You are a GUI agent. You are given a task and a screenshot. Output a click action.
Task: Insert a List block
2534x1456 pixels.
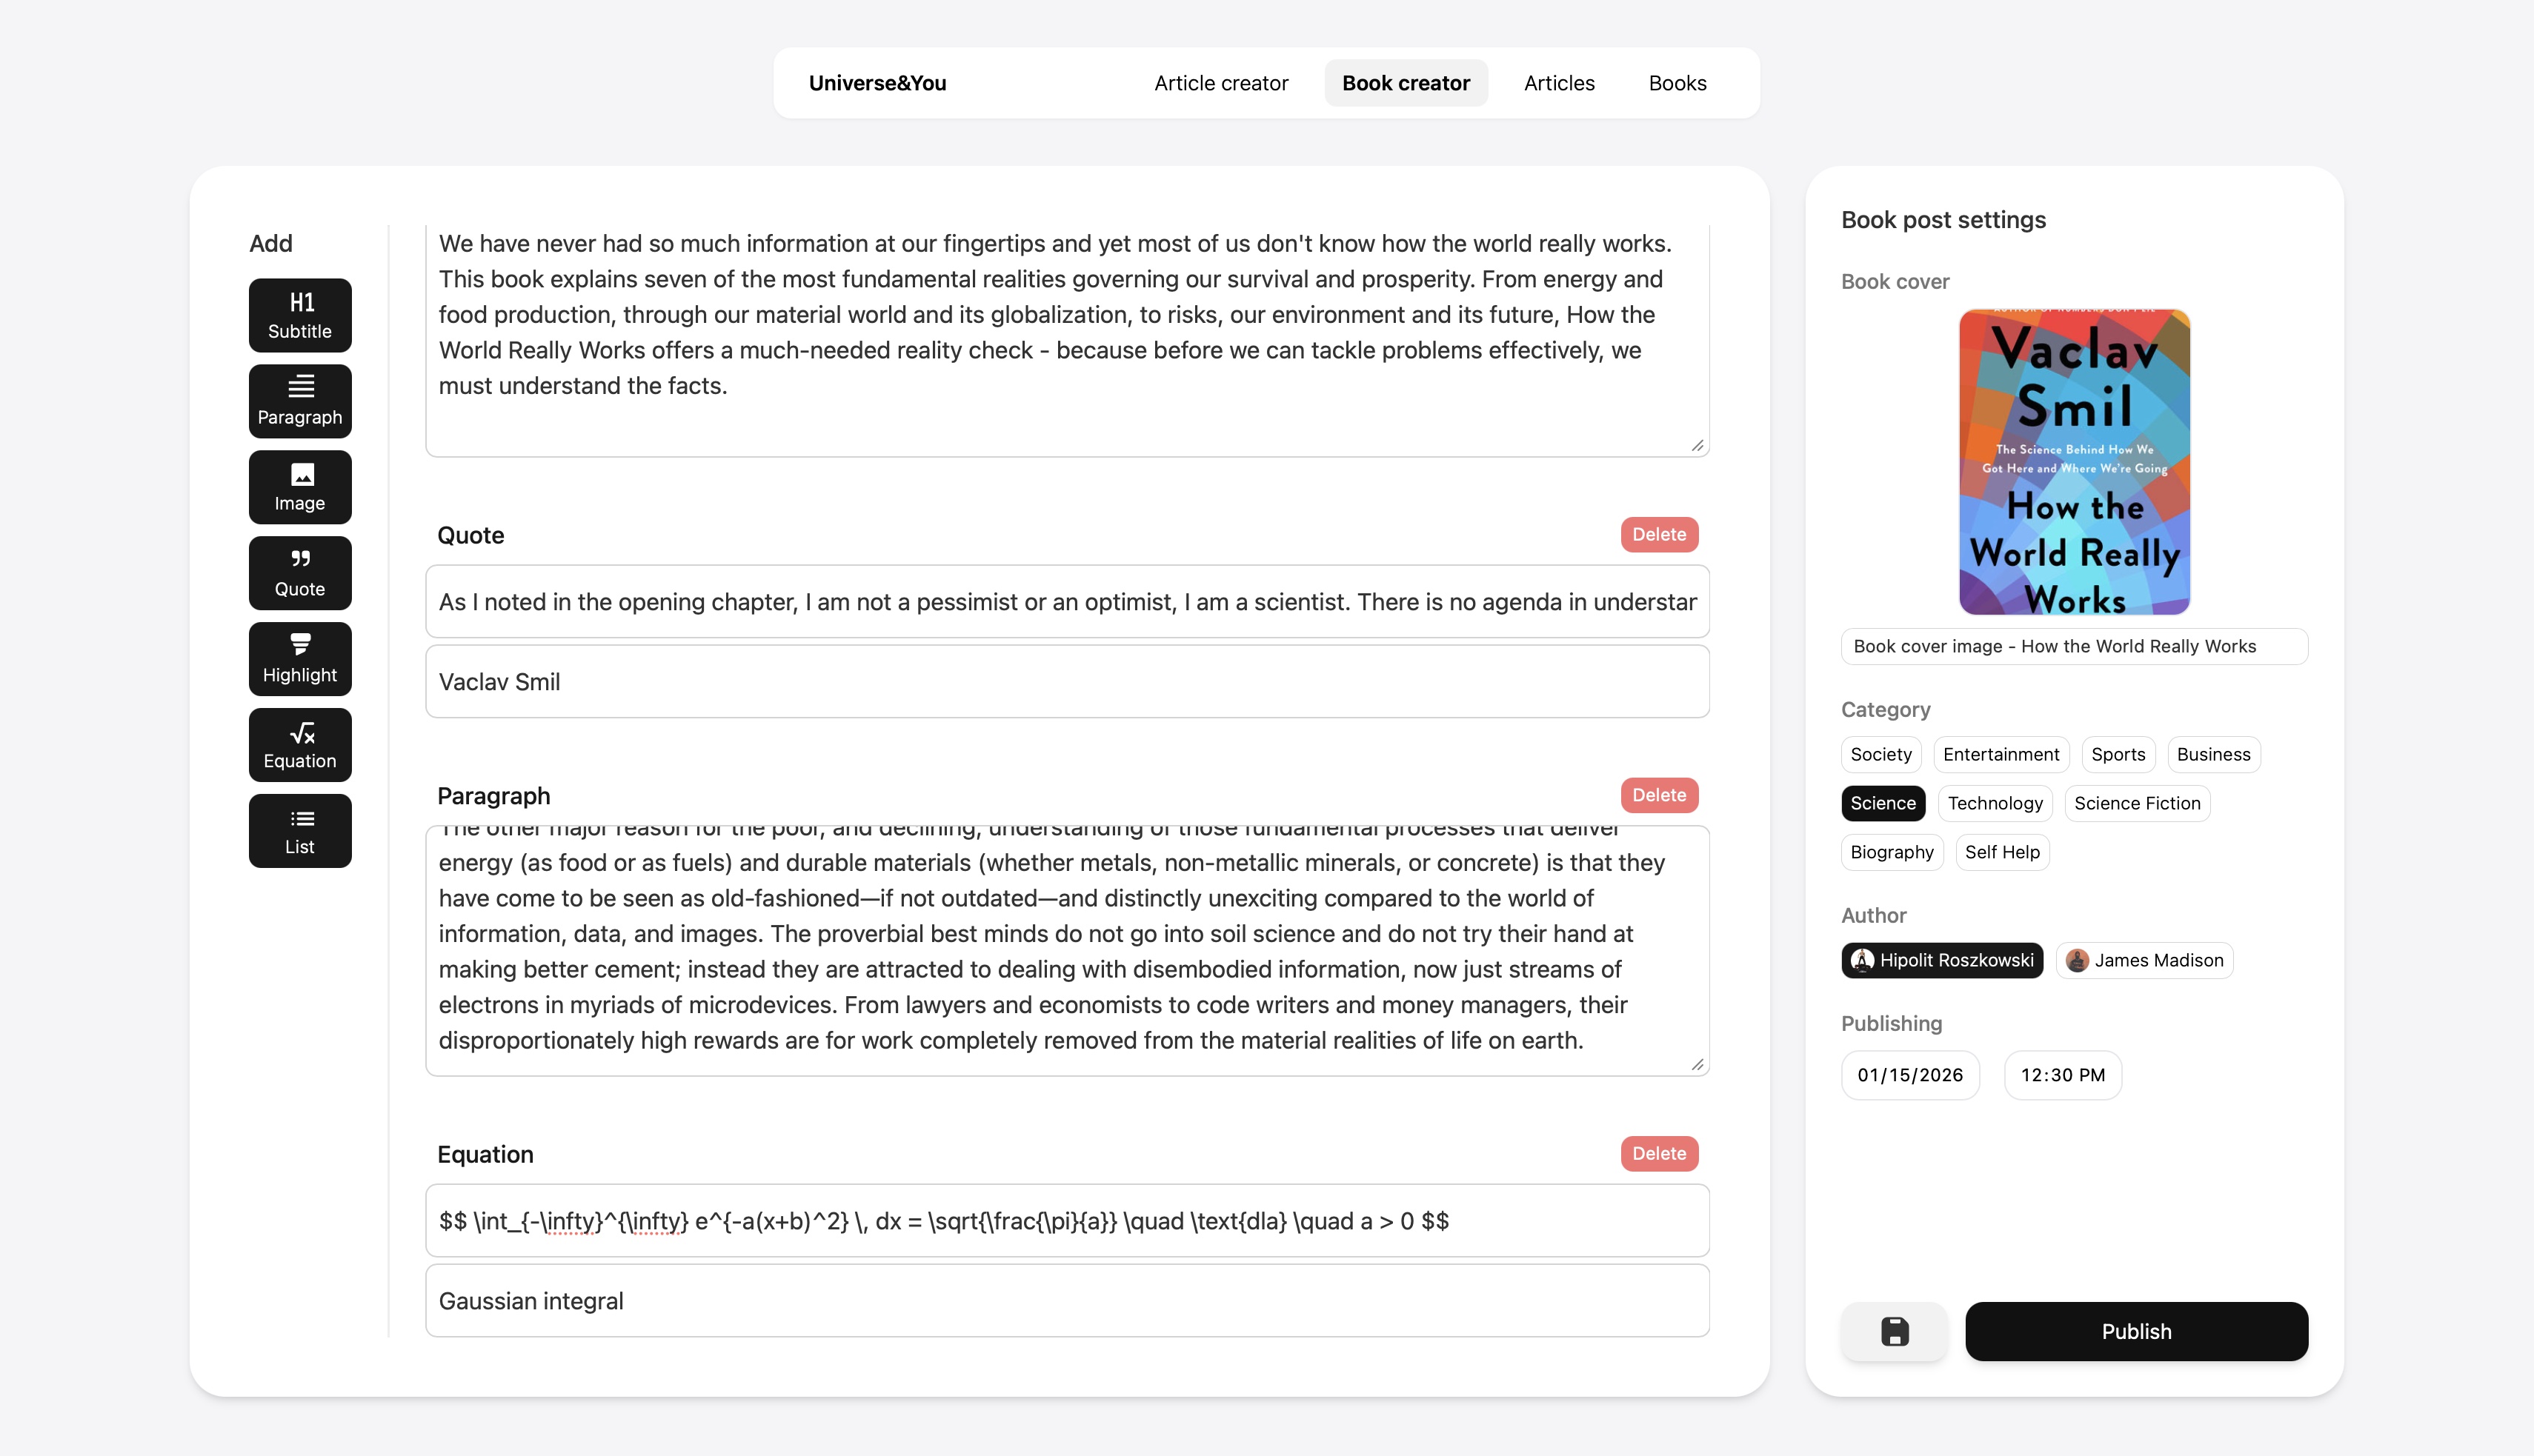tap(300, 831)
